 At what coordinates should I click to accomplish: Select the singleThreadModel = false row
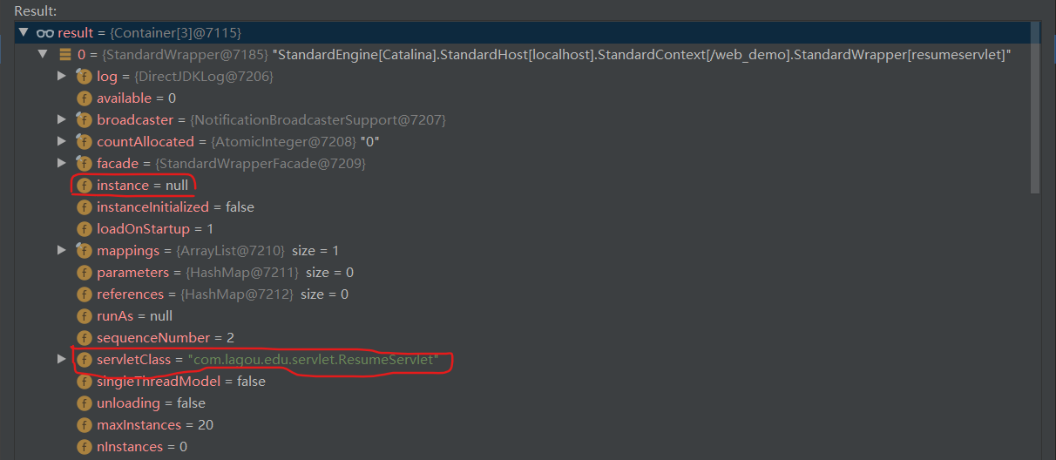pos(521,382)
